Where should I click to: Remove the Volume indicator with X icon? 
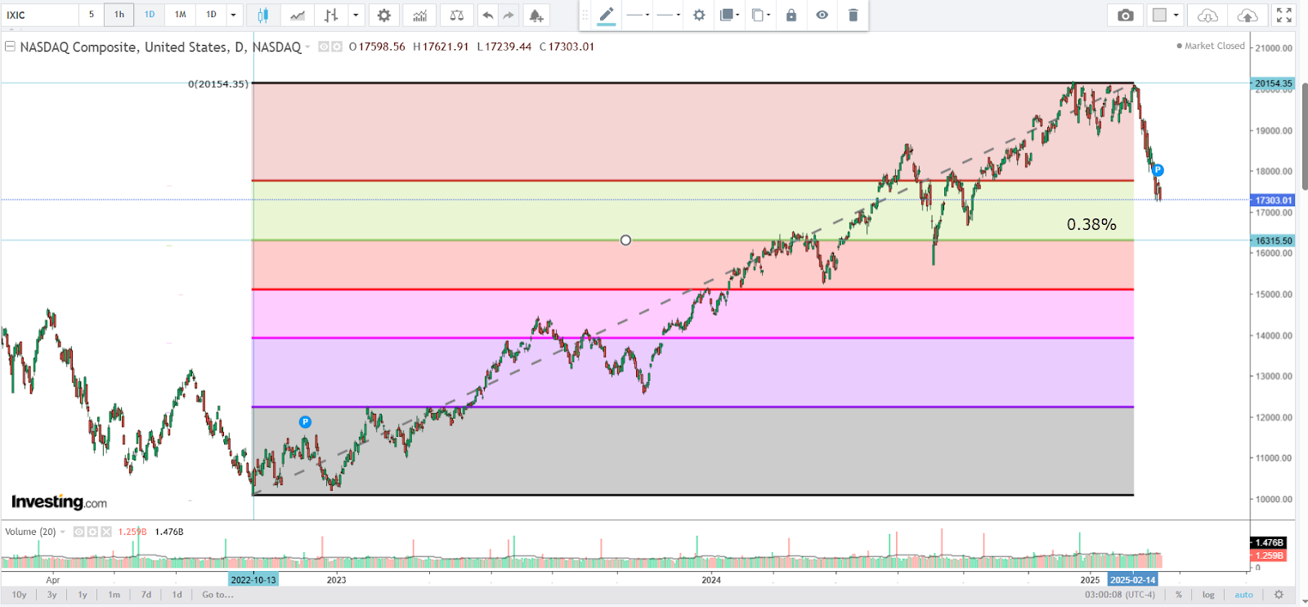tap(106, 532)
